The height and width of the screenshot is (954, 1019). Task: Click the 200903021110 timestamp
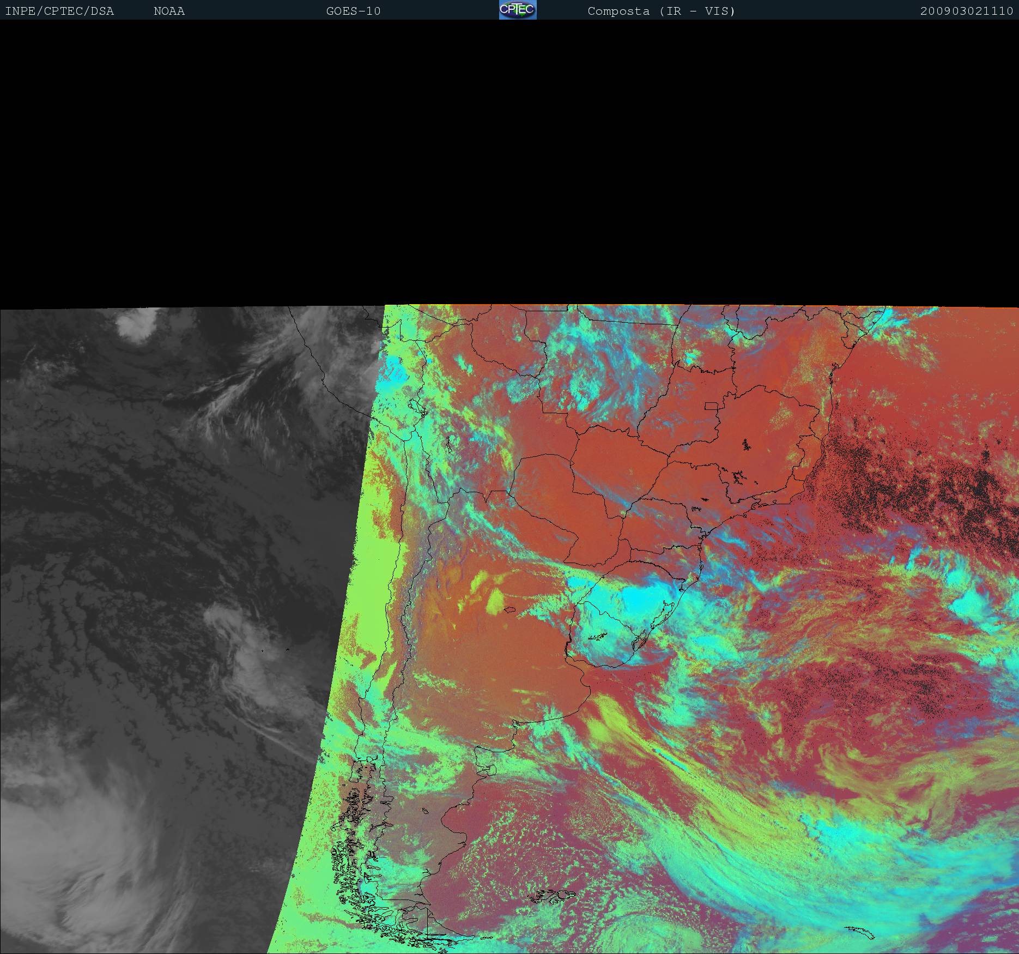click(x=967, y=11)
